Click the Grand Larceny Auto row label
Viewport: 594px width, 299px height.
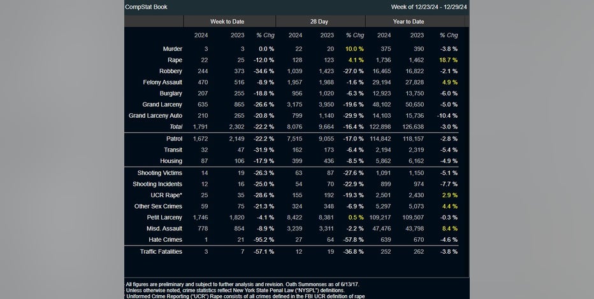(155, 116)
